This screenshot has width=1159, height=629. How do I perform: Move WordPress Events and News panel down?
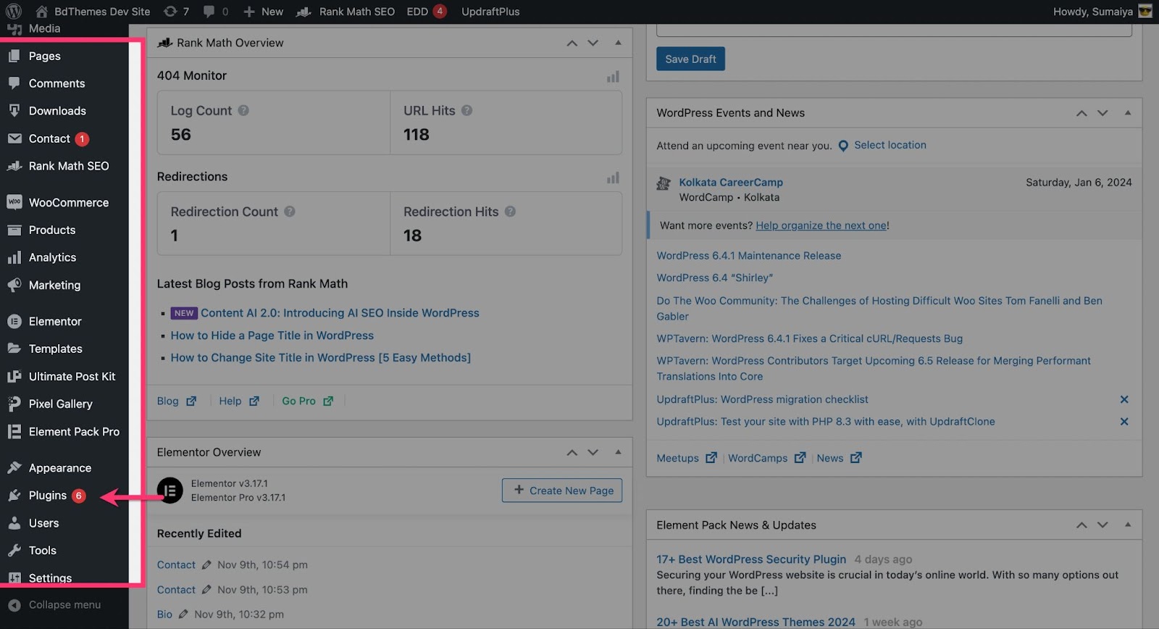pos(1102,114)
